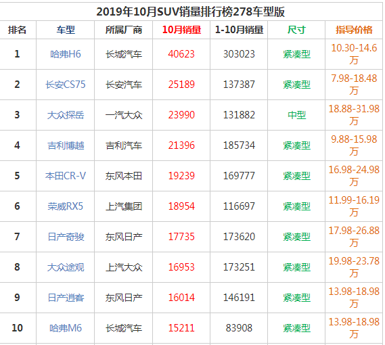
Task: Select price 16.98-24.98万
Action: tap(354, 176)
